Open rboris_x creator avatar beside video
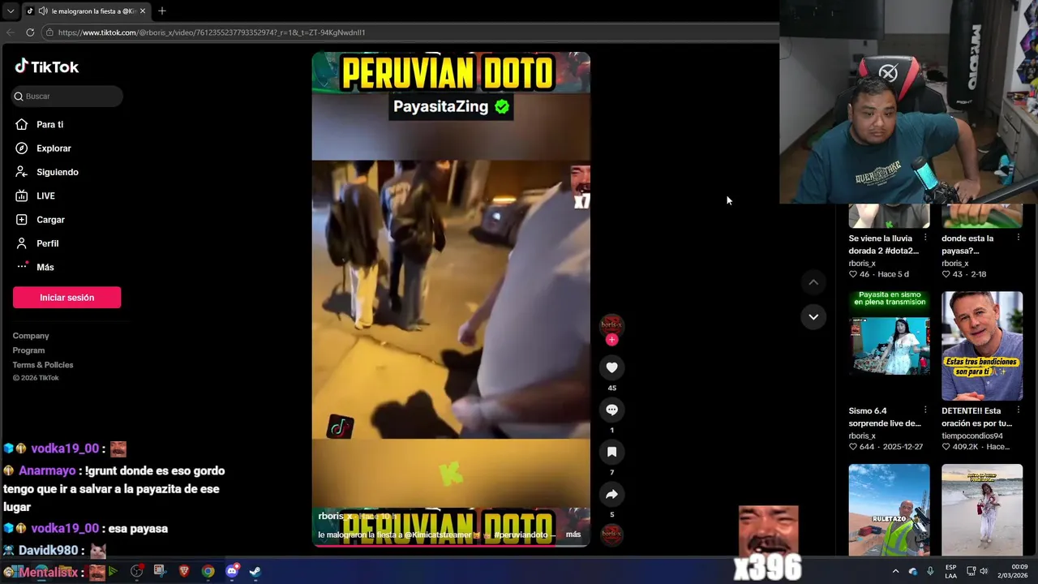The image size is (1038, 584). 612,324
